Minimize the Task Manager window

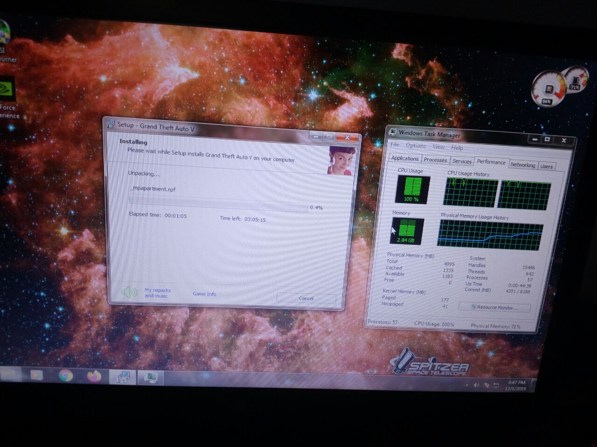535,139
